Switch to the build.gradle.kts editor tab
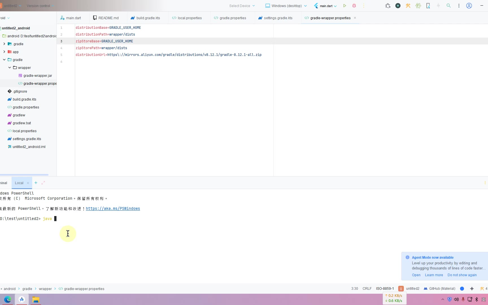 click(x=145, y=18)
